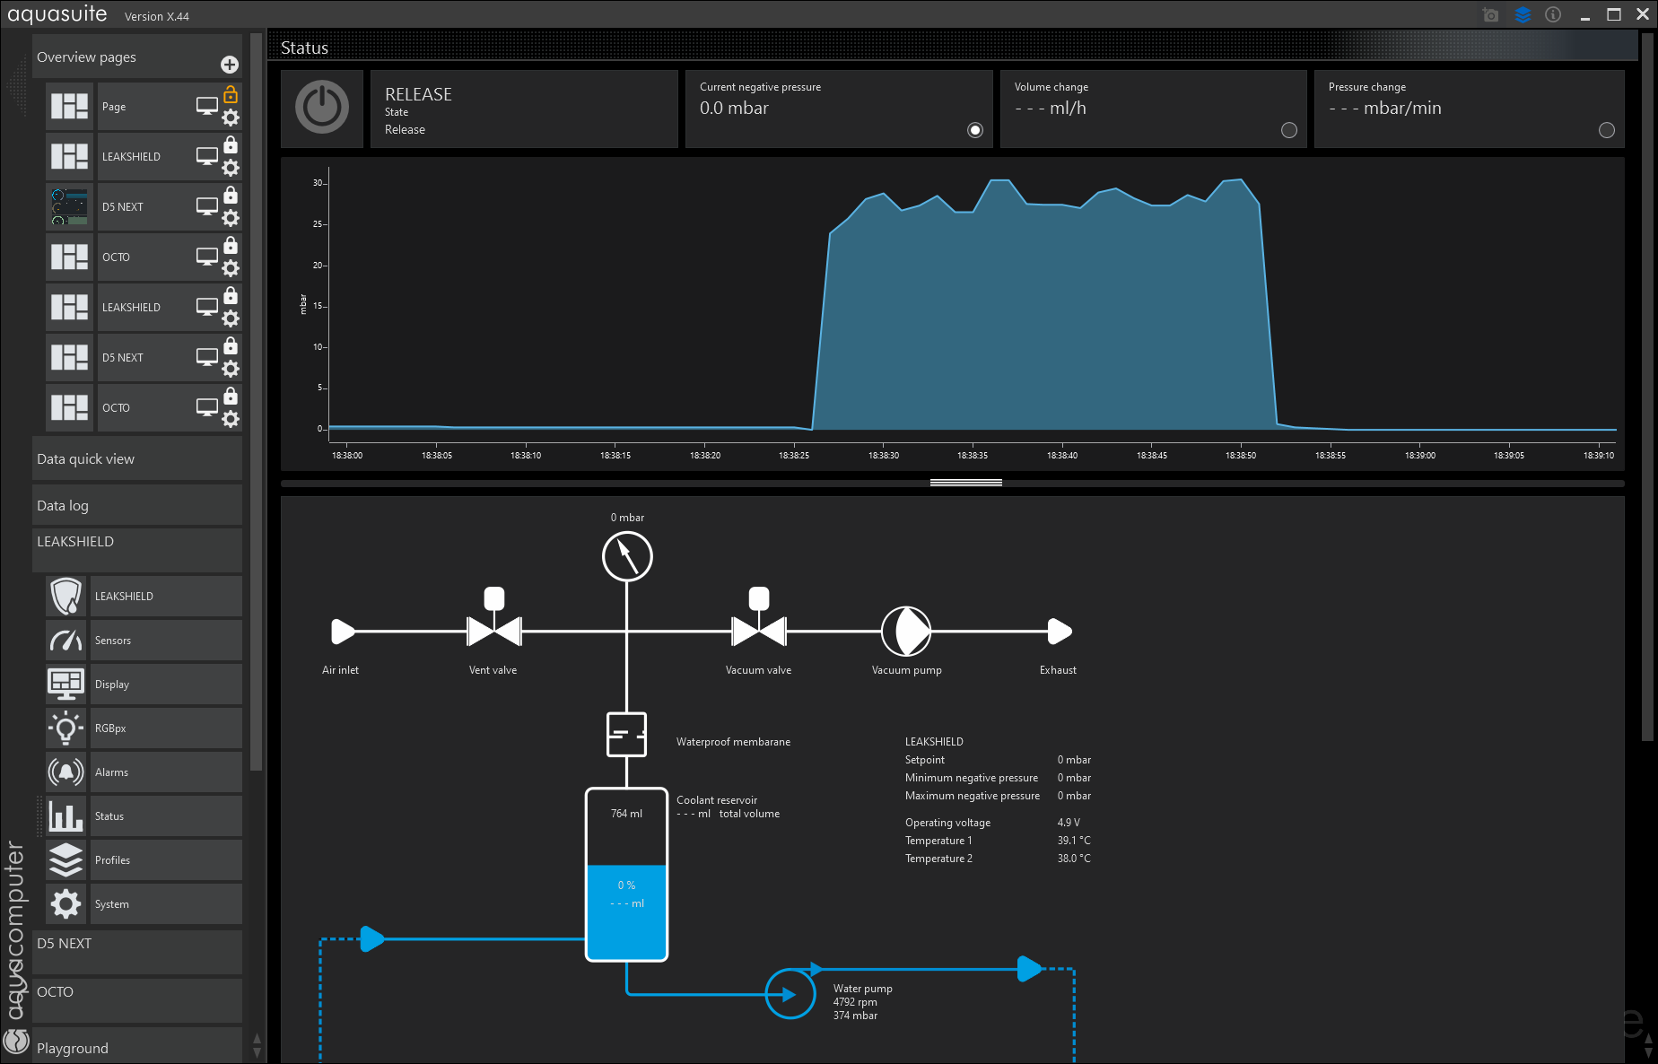Screen dimensions: 1658x1064
Task: Select Pressure change radio button
Action: click(1607, 130)
